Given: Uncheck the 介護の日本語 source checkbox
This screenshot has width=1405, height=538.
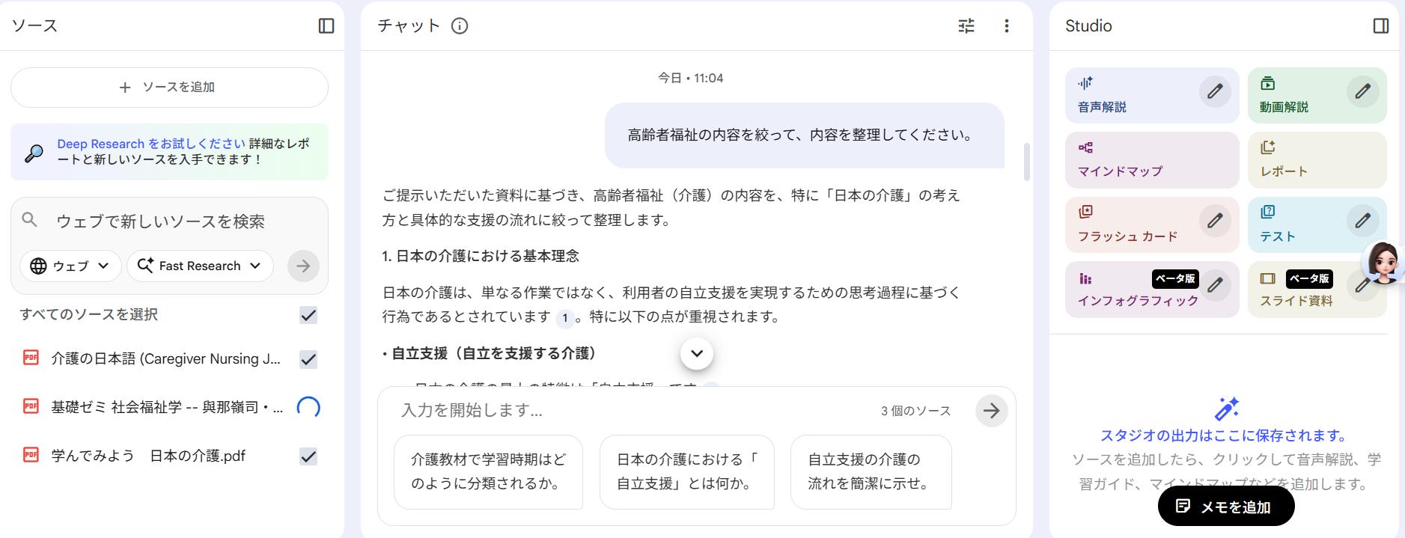Looking at the screenshot, I should [308, 360].
